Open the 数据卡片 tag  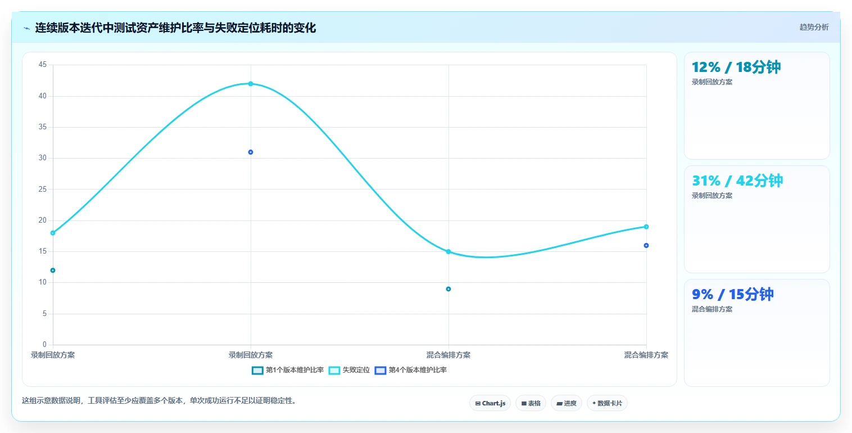tap(607, 403)
